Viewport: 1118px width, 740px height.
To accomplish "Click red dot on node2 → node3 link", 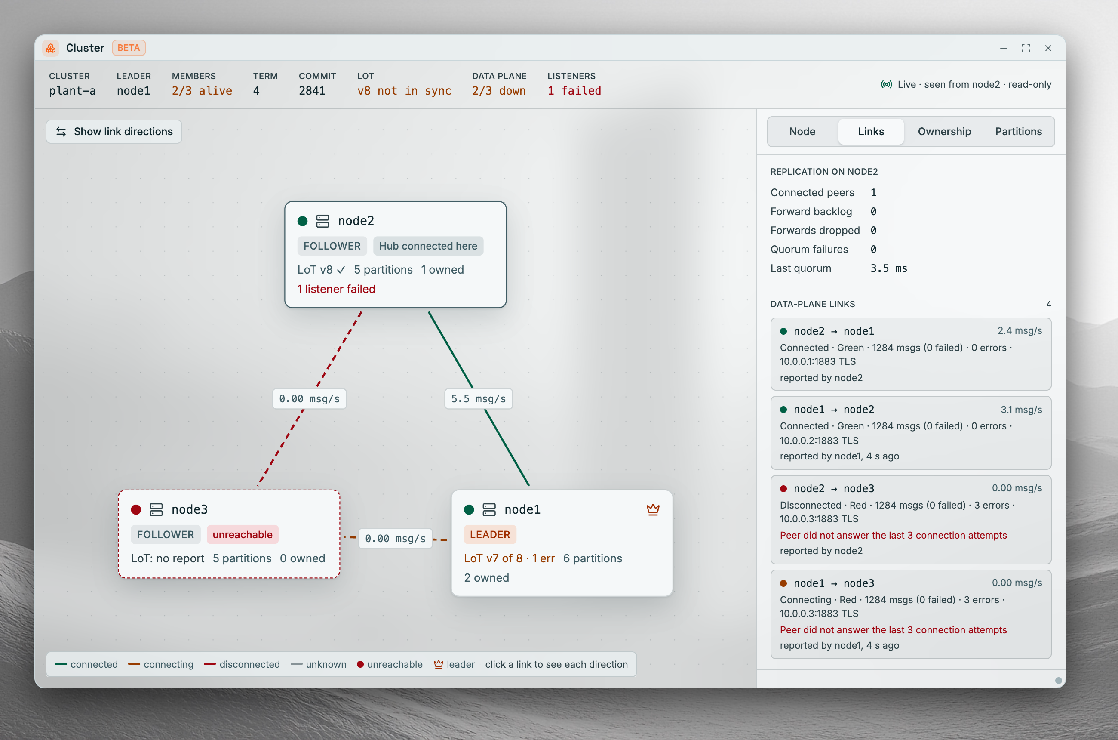I will click(783, 489).
